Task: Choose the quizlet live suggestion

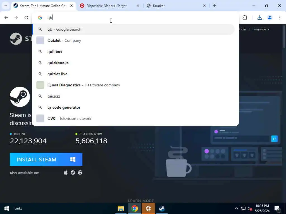Action: coord(134,74)
